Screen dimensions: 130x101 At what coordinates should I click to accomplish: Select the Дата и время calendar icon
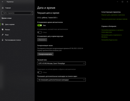3,24
